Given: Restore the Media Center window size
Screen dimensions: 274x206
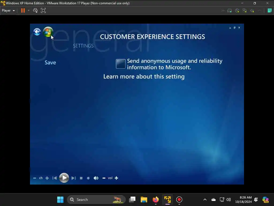Looking at the screenshot, I should pos(234,28).
